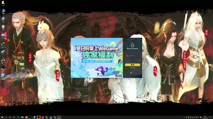Expand hidden system tray icons
The image size is (213, 119).
(x=184, y=117)
